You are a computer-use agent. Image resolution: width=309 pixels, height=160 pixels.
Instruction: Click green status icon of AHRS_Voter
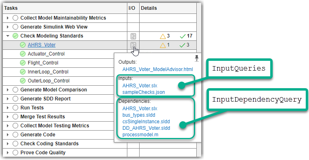coord(23,45)
